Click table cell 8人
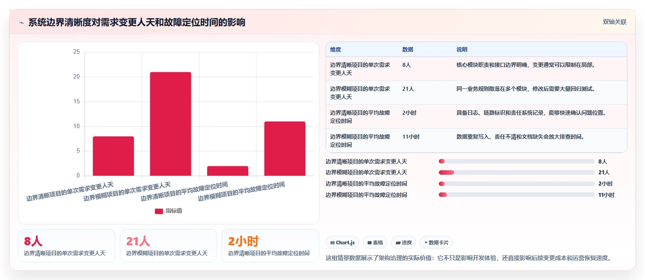 pyautogui.click(x=407, y=65)
